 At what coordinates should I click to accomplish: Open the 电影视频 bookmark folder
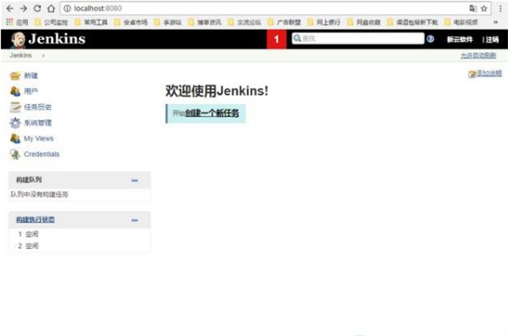[461, 22]
